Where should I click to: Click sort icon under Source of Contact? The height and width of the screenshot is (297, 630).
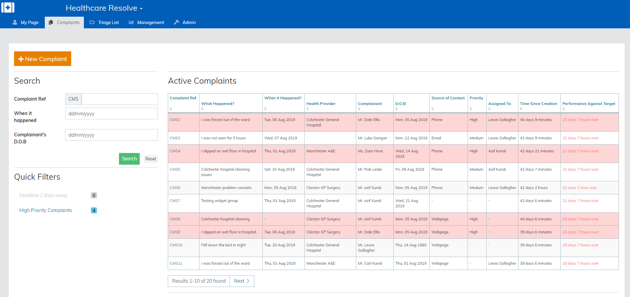click(x=432, y=109)
